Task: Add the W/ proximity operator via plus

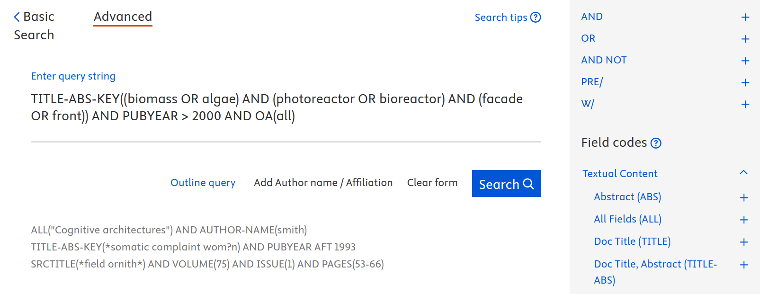Action: point(745,105)
